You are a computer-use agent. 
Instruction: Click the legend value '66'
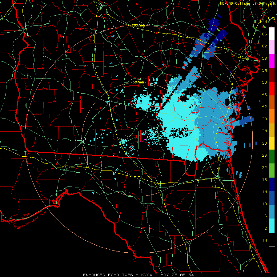click(264, 34)
